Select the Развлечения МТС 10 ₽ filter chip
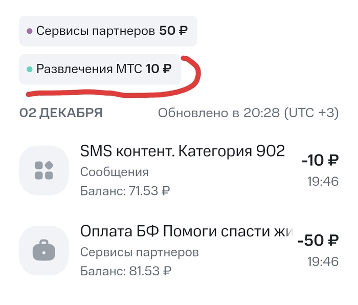This screenshot has height=305, width=358. tap(100, 69)
